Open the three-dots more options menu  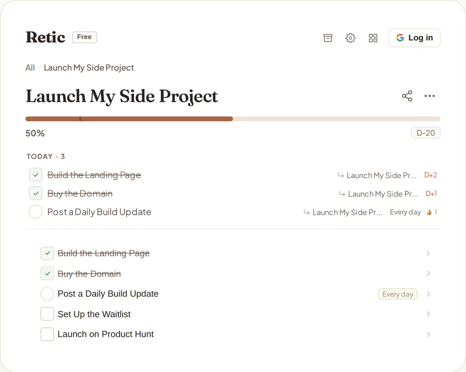pos(430,96)
